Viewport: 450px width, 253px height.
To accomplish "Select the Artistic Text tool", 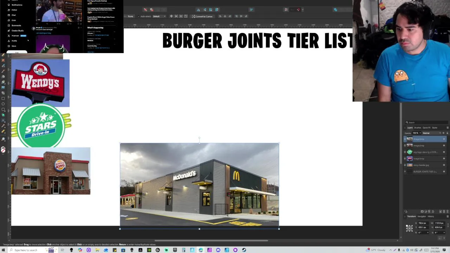I will coord(3,121).
